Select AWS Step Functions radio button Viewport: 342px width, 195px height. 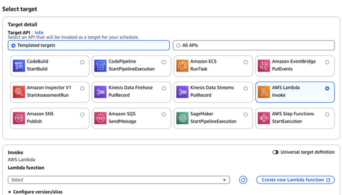(327, 115)
